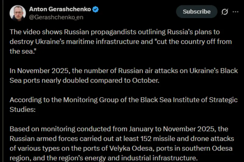This screenshot has height=162, width=244.
Task: Click the blue verified badge
Action: pos(96,9)
